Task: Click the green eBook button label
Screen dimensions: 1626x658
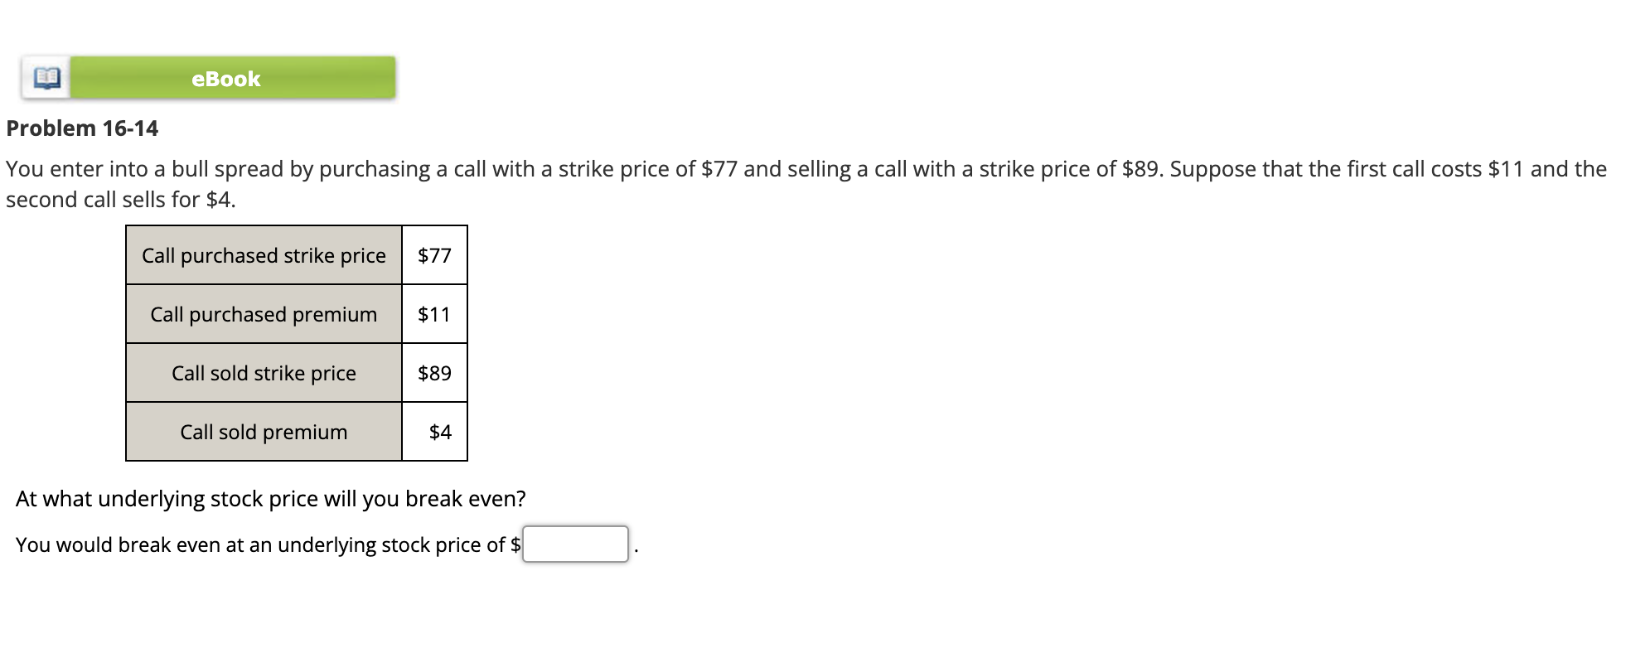Action: click(225, 79)
